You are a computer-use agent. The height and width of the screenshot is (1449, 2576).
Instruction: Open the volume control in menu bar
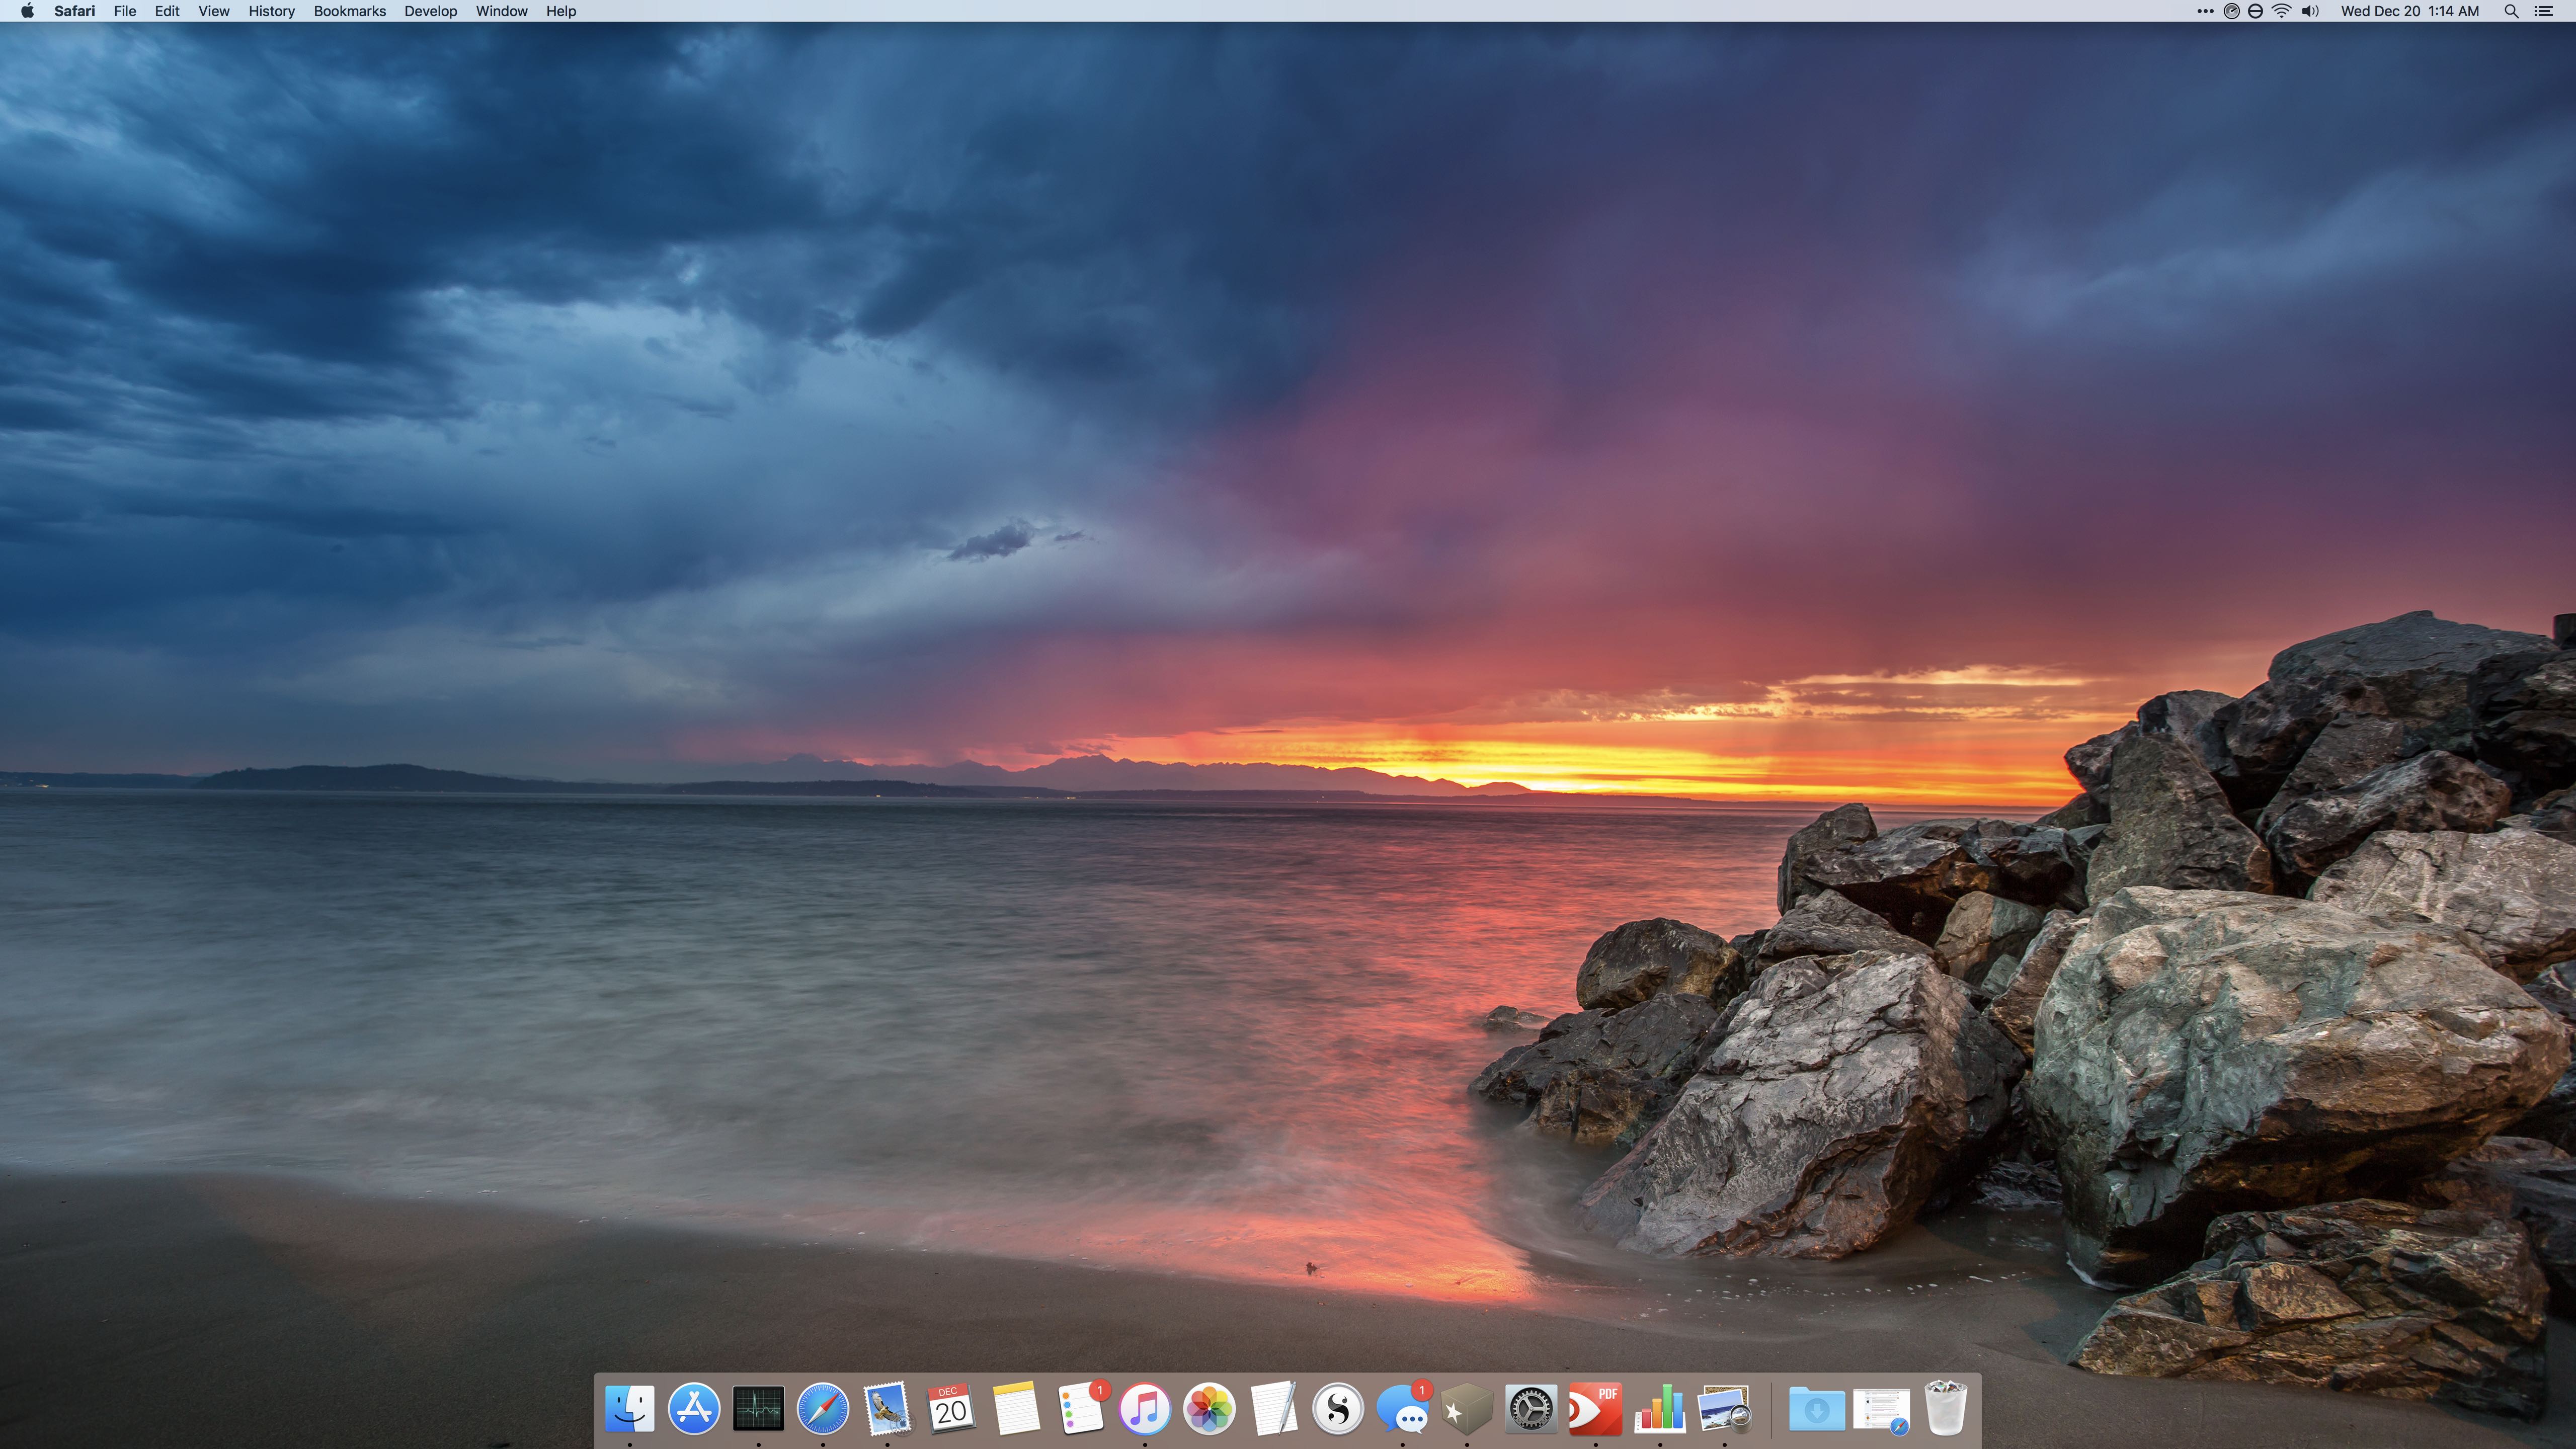[2310, 11]
